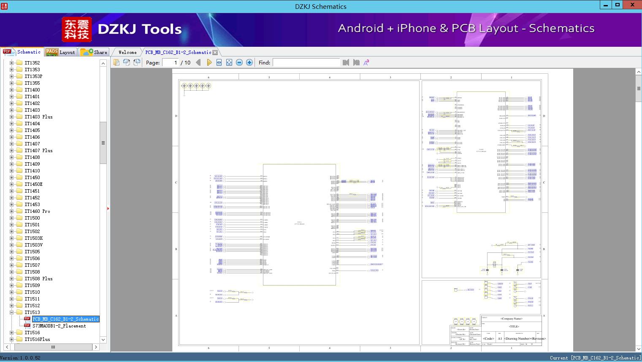Switch to the Welcome document tab
This screenshot has width=642, height=362.
(x=127, y=52)
